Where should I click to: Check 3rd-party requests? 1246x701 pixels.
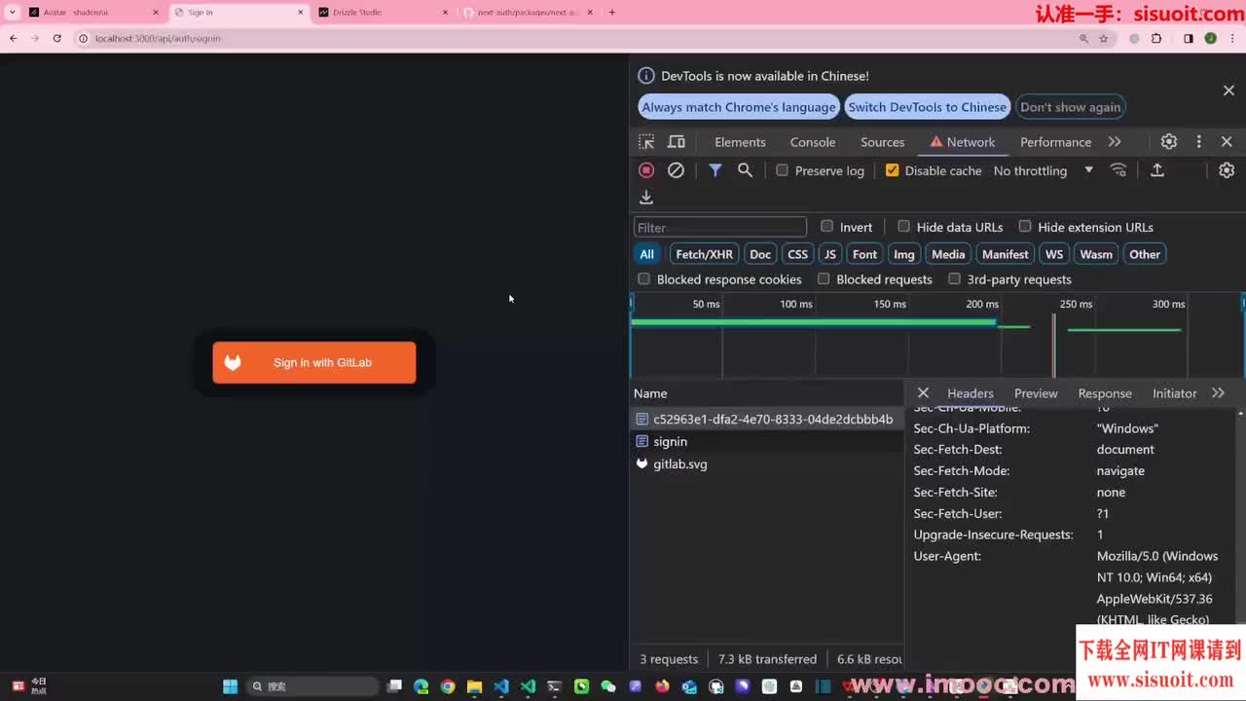point(954,279)
